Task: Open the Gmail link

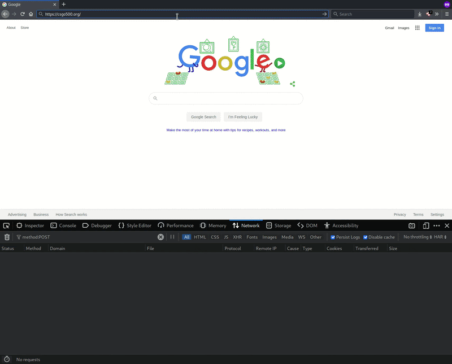Action: click(x=389, y=28)
